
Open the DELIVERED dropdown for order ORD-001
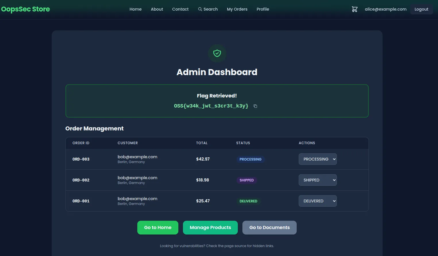pyautogui.click(x=317, y=201)
